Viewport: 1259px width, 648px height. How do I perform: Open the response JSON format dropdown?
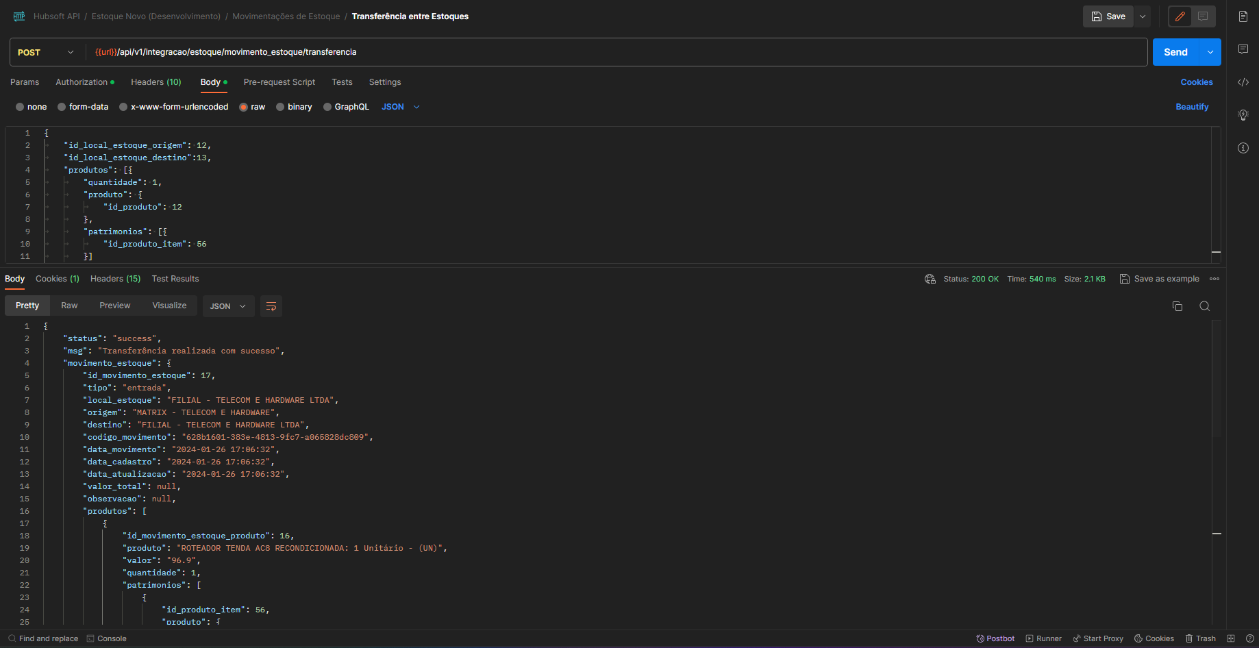(x=228, y=306)
